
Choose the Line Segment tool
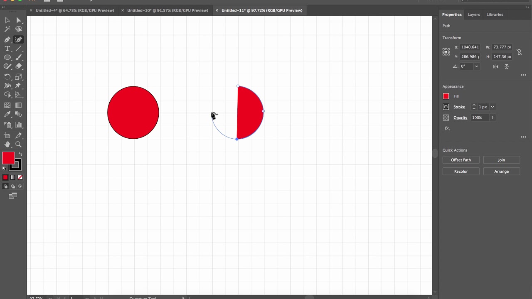pos(19,49)
